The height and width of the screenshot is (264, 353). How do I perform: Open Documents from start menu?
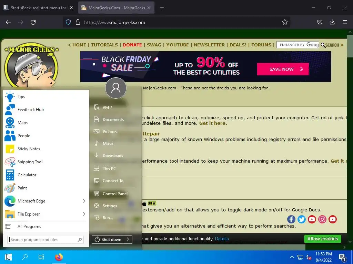point(115,119)
